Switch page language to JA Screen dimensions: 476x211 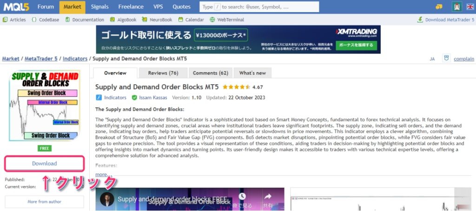[x=432, y=59]
